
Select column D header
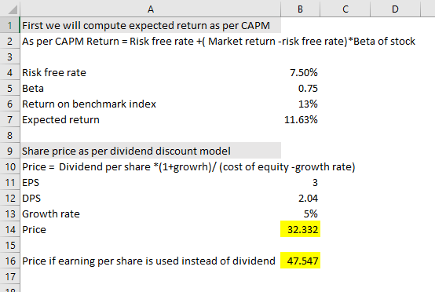click(395, 9)
